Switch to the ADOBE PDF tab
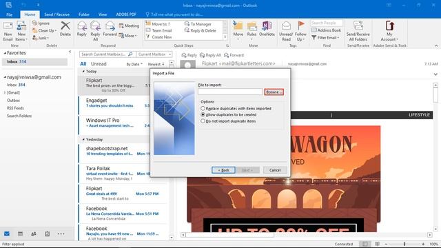This screenshot has width=441, height=248. (x=126, y=14)
